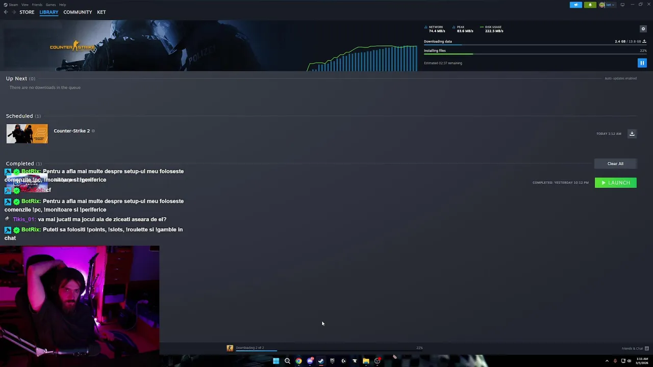Open the Games menu

coord(51,5)
